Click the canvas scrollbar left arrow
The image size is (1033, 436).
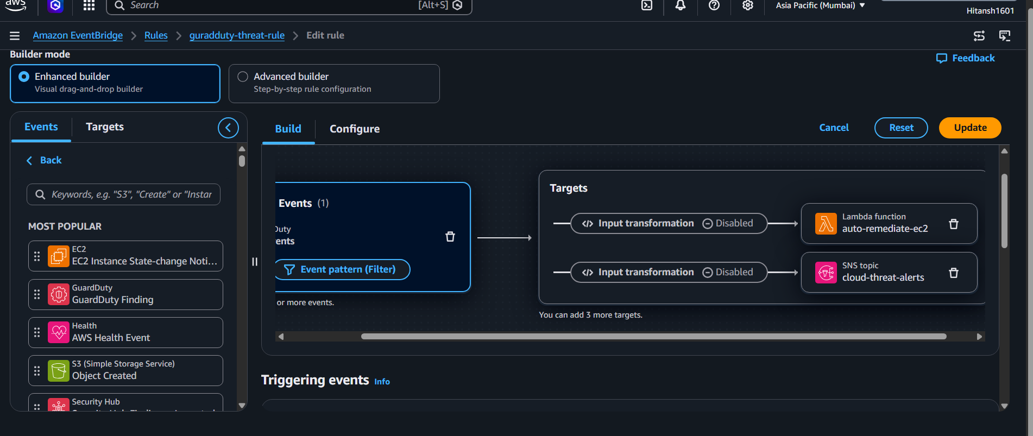pos(281,337)
